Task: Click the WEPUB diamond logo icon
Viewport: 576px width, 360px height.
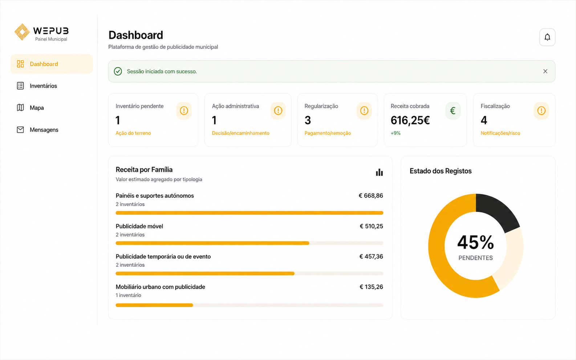Action: [22, 32]
